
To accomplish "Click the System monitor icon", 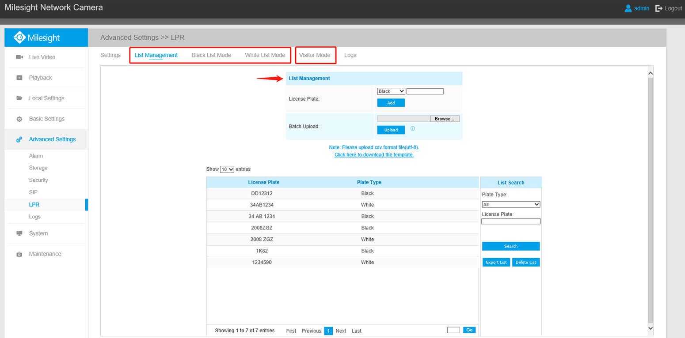I will pyautogui.click(x=19, y=233).
